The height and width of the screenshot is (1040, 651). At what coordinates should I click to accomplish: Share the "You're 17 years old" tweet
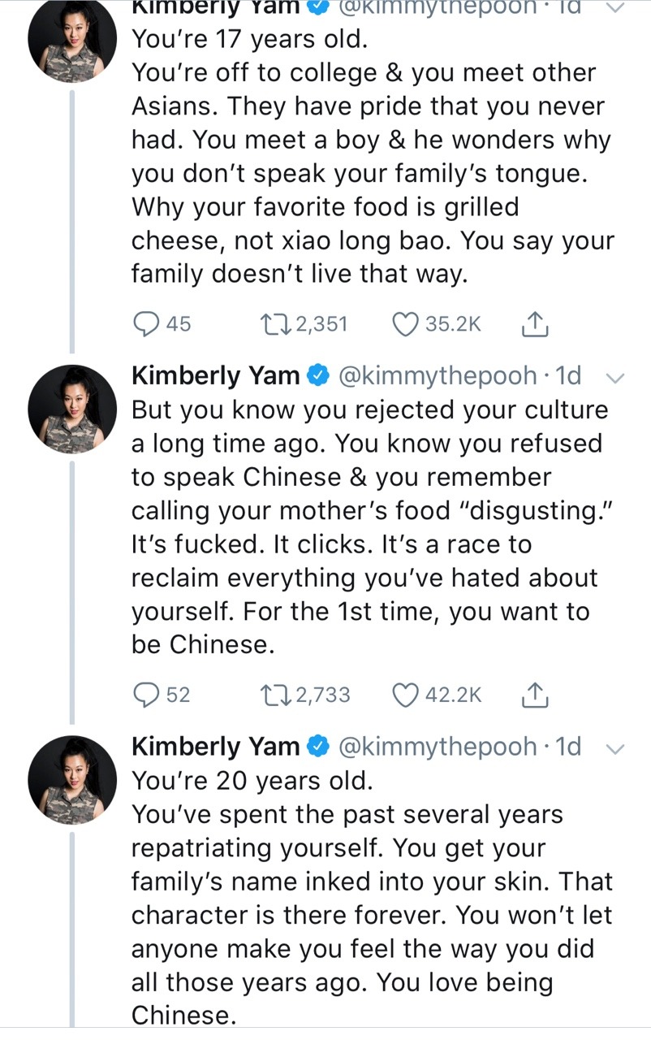tap(534, 325)
